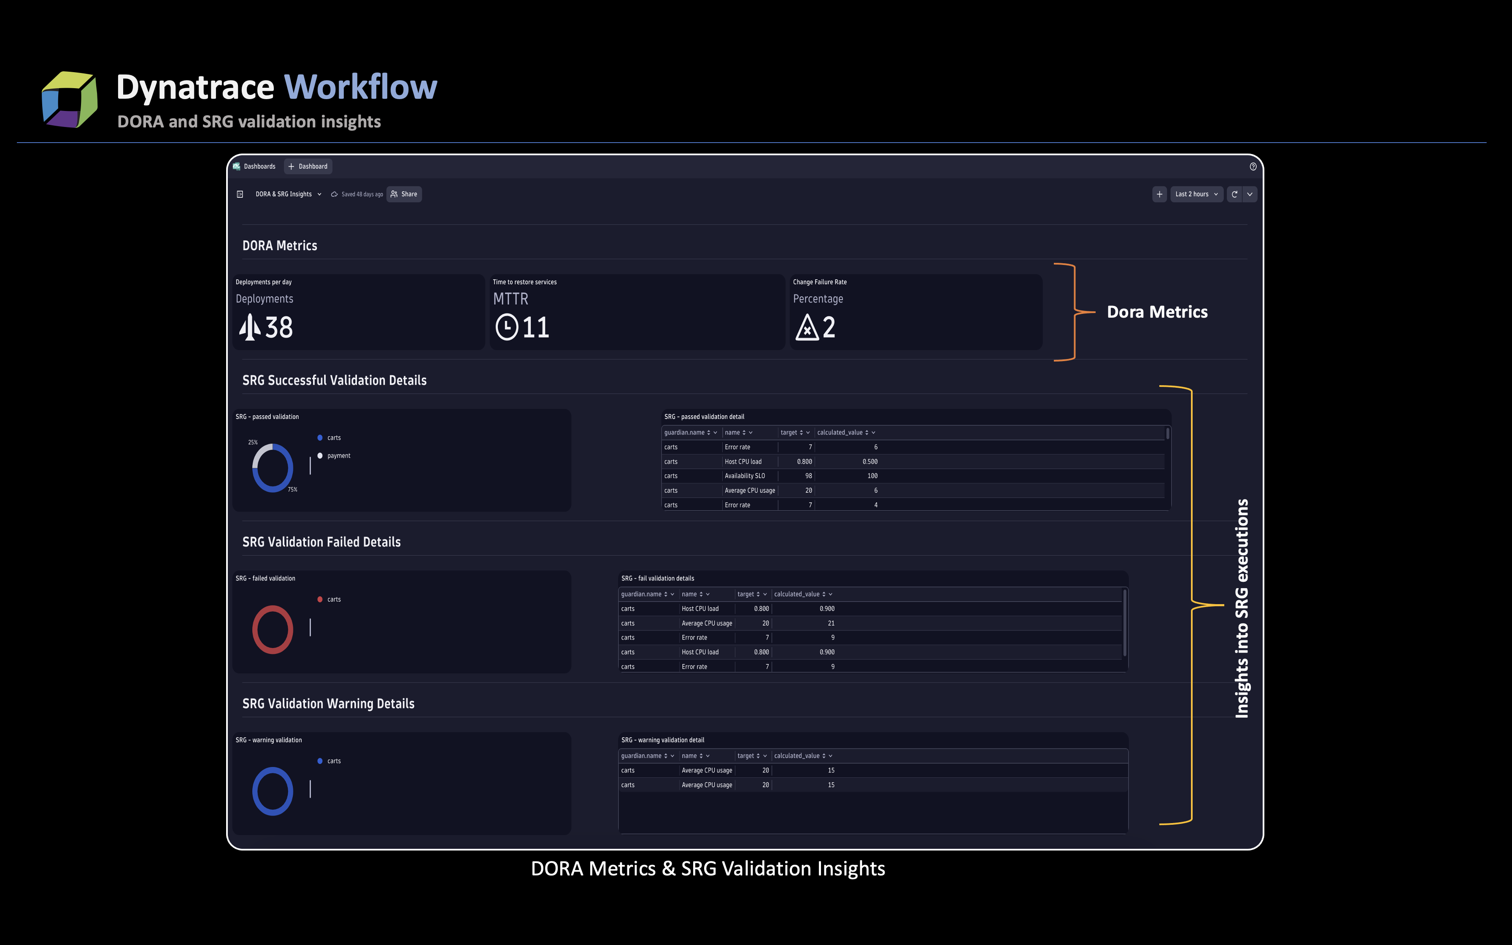Toggle the carts series in passed validation legend
Image resolution: width=1512 pixels, height=945 pixels.
[334, 437]
